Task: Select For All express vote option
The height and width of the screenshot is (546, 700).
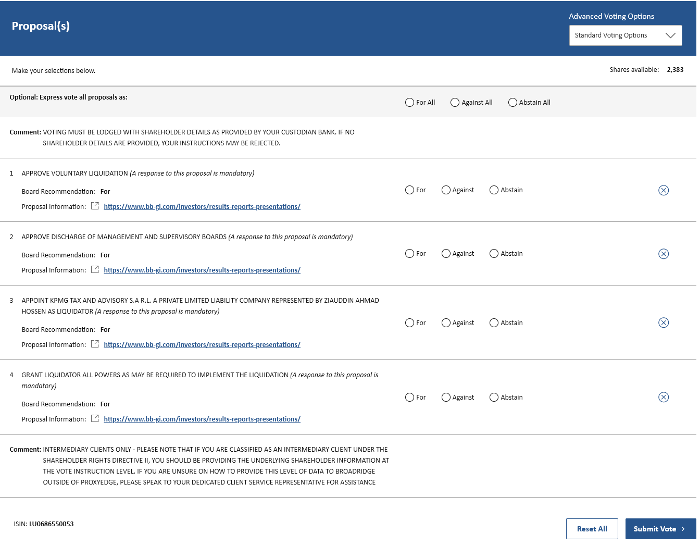Action: [x=409, y=103]
